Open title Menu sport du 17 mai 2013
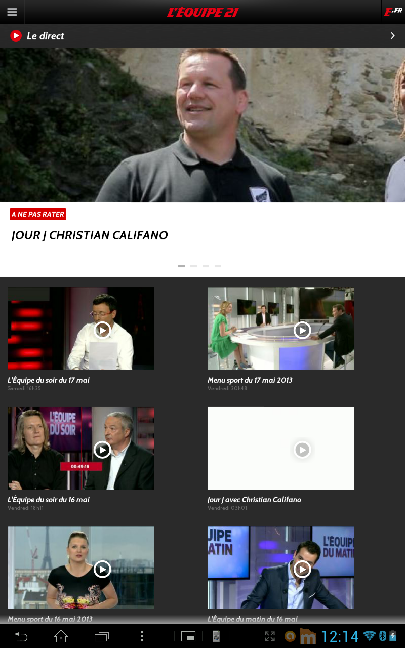The height and width of the screenshot is (648, 405). (x=250, y=380)
